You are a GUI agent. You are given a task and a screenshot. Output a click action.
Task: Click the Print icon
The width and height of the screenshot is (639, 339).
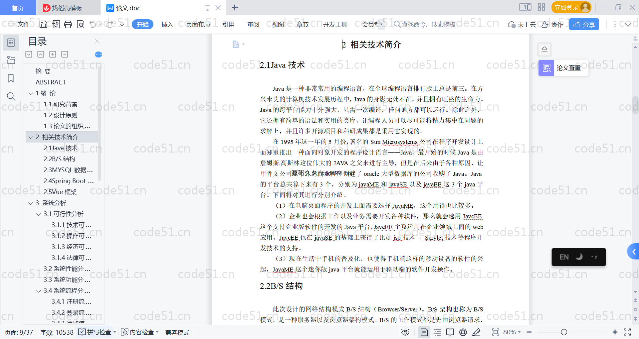(68, 24)
